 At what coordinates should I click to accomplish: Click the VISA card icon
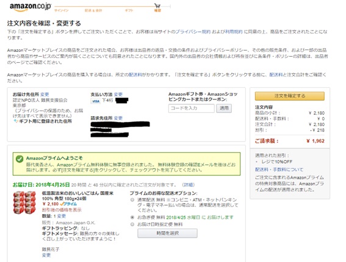pyautogui.click(x=96, y=101)
